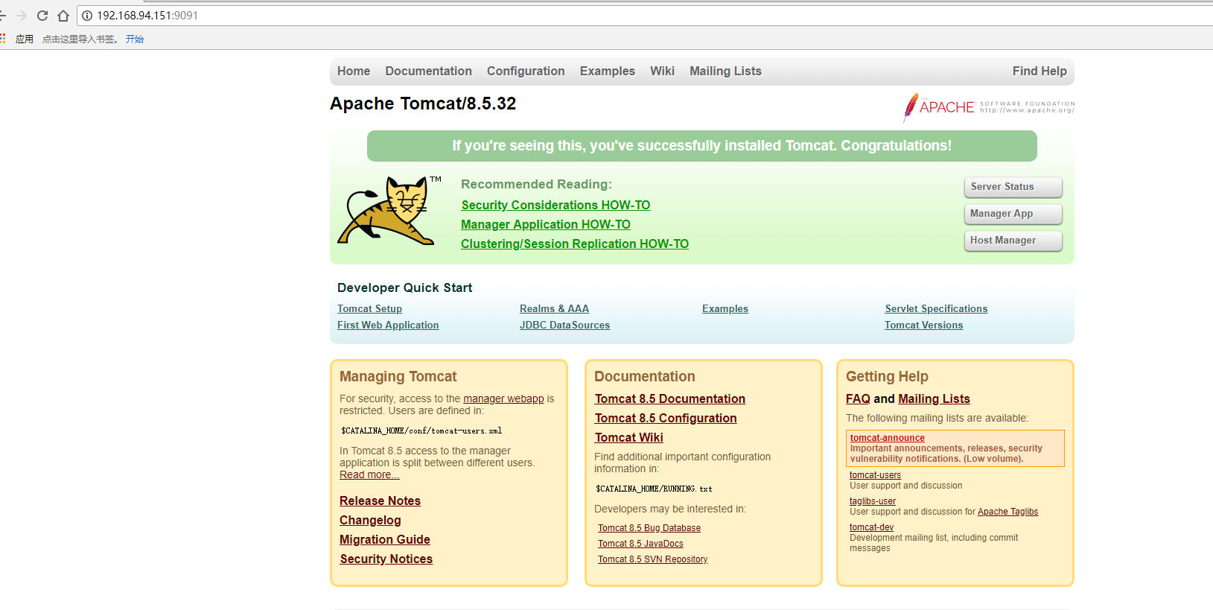Screen dimensions: 1213x610
Task: Open the Realms & AAA link
Action: [554, 309]
